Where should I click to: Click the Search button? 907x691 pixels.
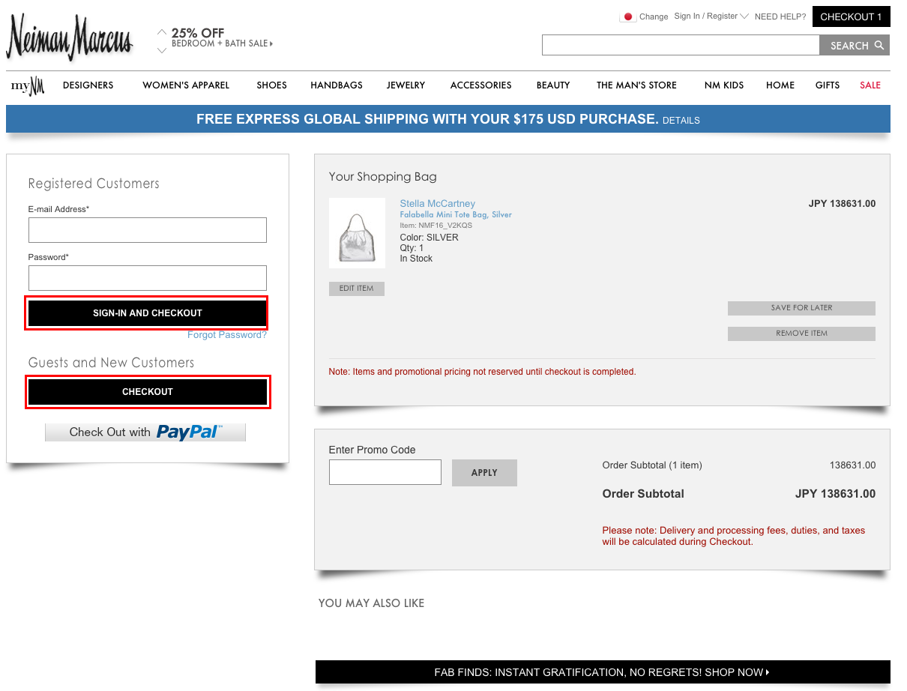click(x=855, y=45)
